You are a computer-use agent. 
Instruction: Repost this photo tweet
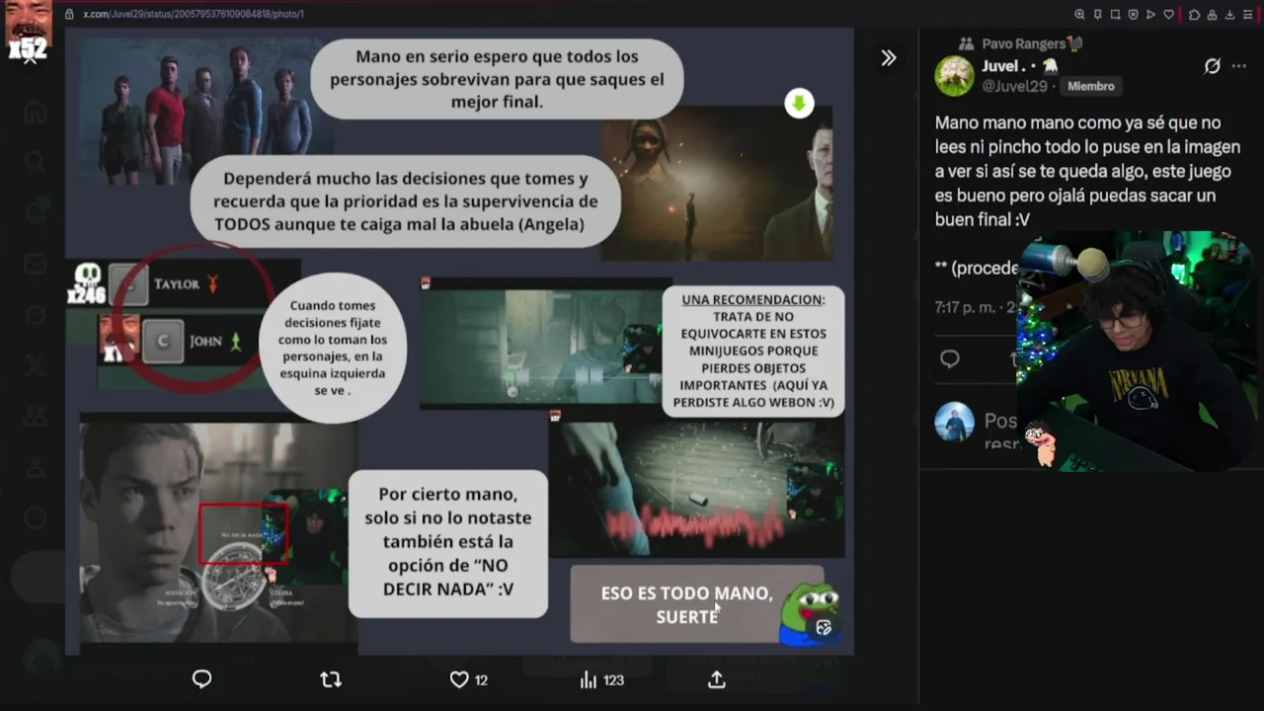[331, 679]
